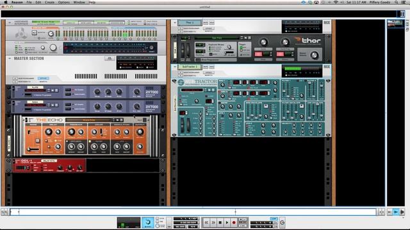This screenshot has height=230, width=410.
Task: Toggle the blue Loop button
Action: (x=274, y=218)
